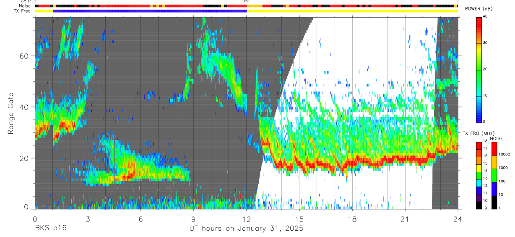Click the 9 hour tick on time axis

coord(193,219)
